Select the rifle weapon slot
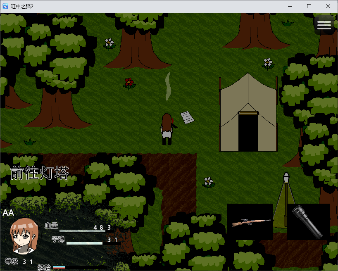 [250, 221]
